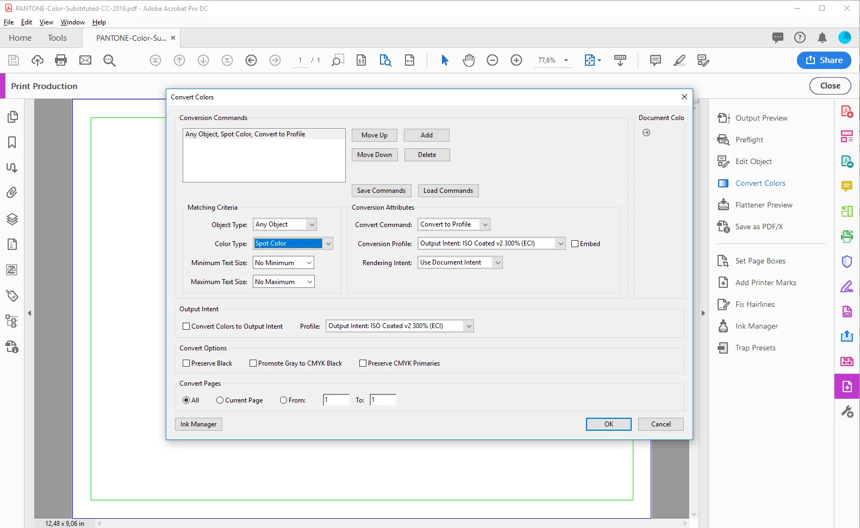Click the Save Commands button
The height and width of the screenshot is (528, 860).
pos(381,191)
